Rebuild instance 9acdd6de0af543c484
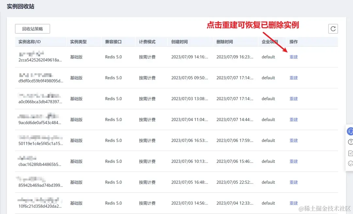This screenshot has height=214, width=353. pos(293,120)
